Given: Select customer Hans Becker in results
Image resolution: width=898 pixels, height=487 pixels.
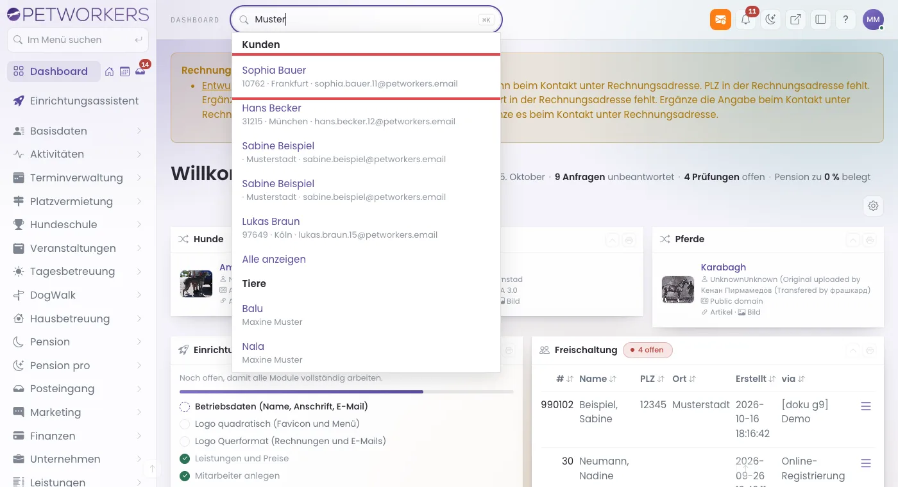Looking at the screenshot, I should click(x=366, y=114).
